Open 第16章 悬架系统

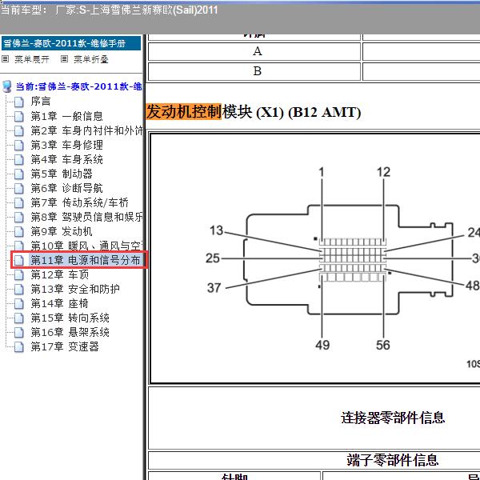(x=70, y=333)
